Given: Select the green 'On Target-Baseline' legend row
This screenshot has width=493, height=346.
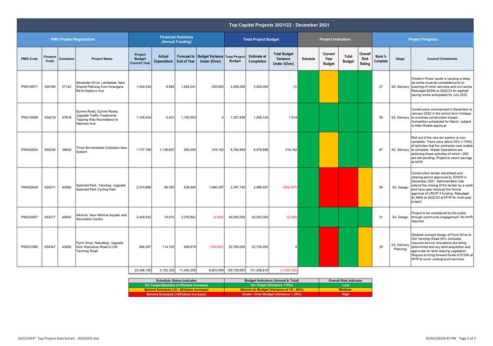Looking at the screenshot, I should coord(176,285).
